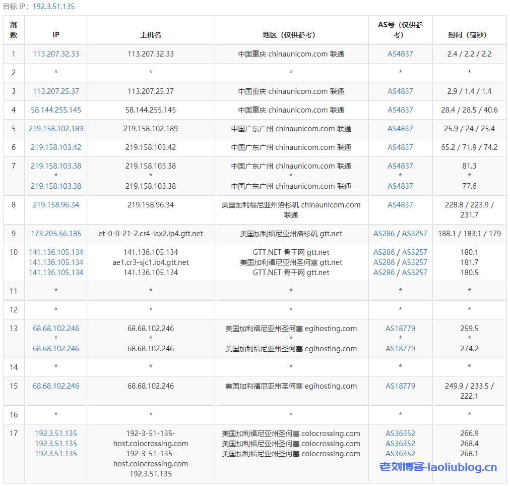Image resolution: width=510 pixels, height=486 pixels.
Task: Open the 219.158.103.42 IP link
Action: (56, 147)
